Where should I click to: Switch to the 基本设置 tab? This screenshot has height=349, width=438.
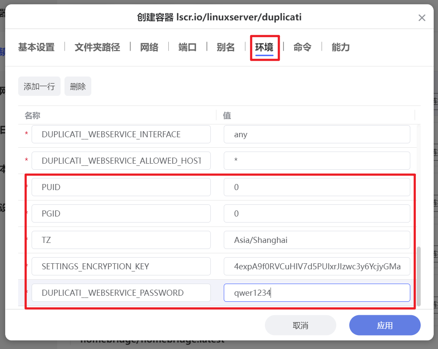point(35,47)
